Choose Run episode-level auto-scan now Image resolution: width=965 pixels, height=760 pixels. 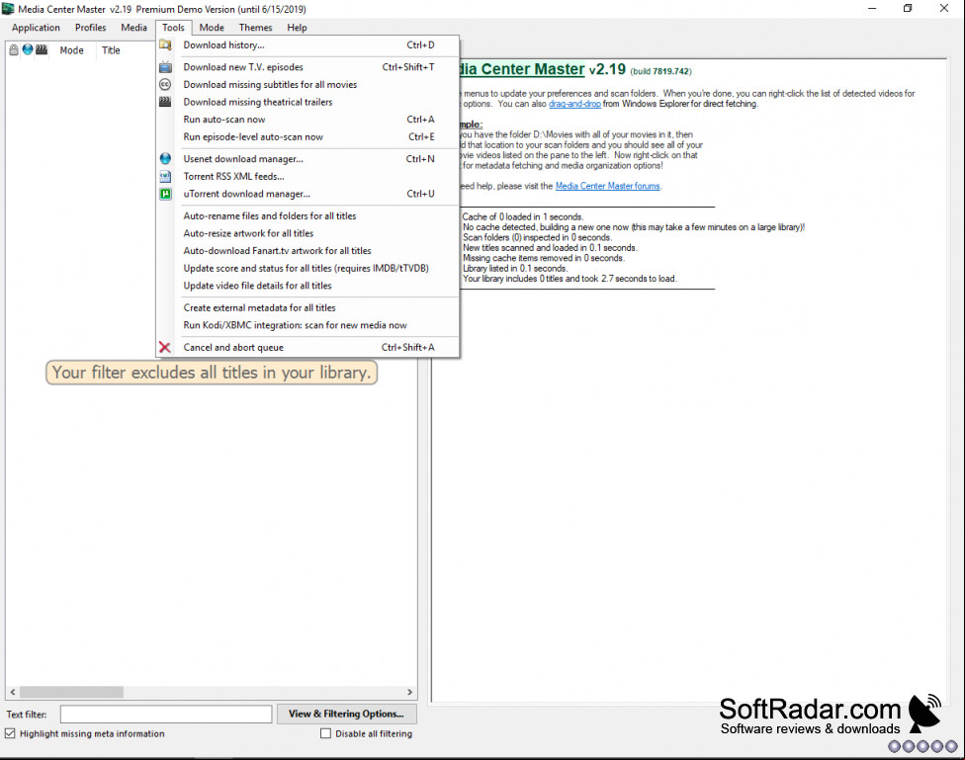[x=307, y=136]
